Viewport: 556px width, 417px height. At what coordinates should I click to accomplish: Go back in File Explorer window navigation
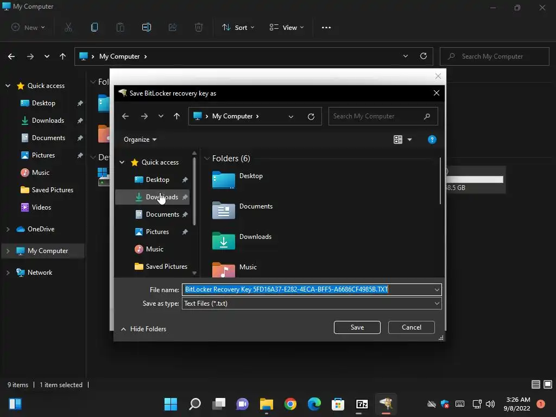(x=11, y=56)
